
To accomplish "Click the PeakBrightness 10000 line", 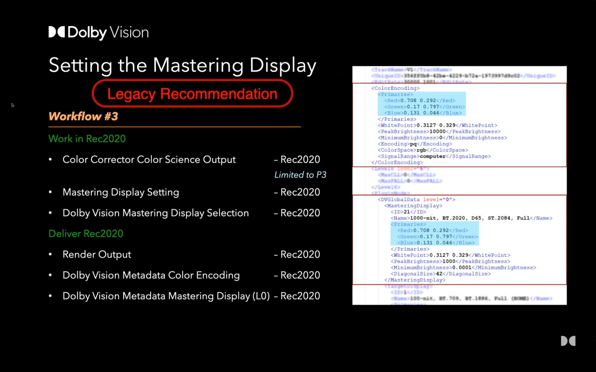I will [439, 132].
